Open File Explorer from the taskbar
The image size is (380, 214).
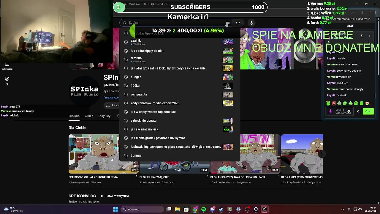[x=177, y=209]
